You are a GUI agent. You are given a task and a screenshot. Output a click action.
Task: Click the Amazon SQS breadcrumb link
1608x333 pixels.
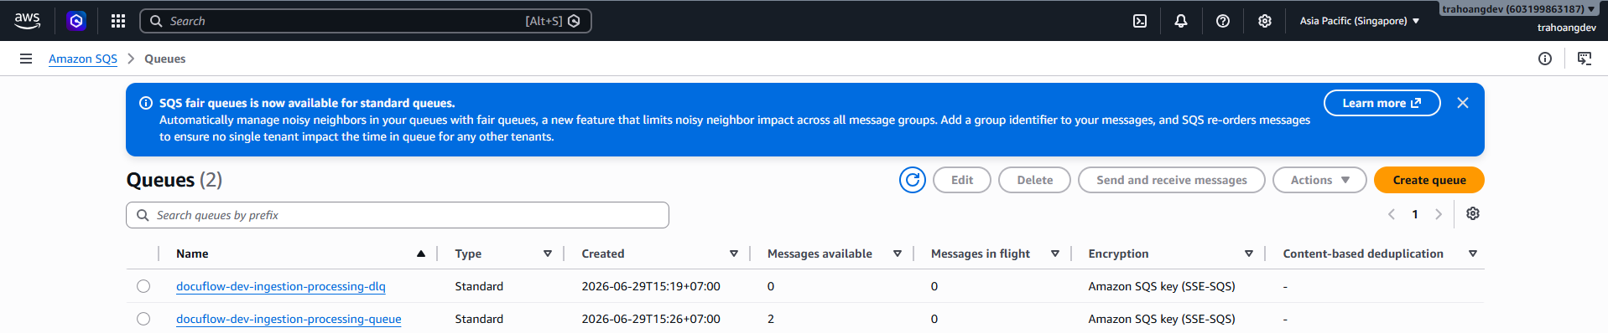[x=83, y=59]
